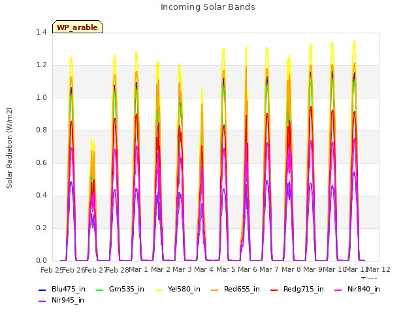Click the Solar Radiation (W/m2) axis label
Screen dimensions: 418x313
pos(9,148)
